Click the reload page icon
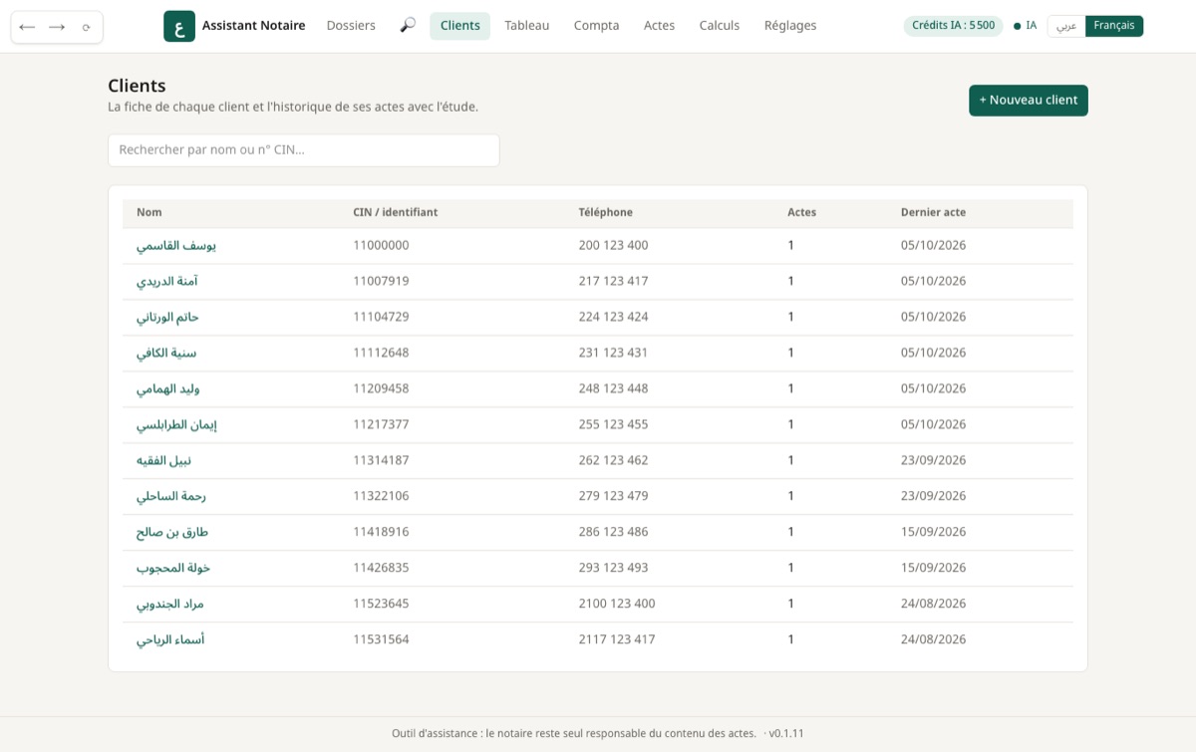The width and height of the screenshot is (1196, 752). pos(87,27)
